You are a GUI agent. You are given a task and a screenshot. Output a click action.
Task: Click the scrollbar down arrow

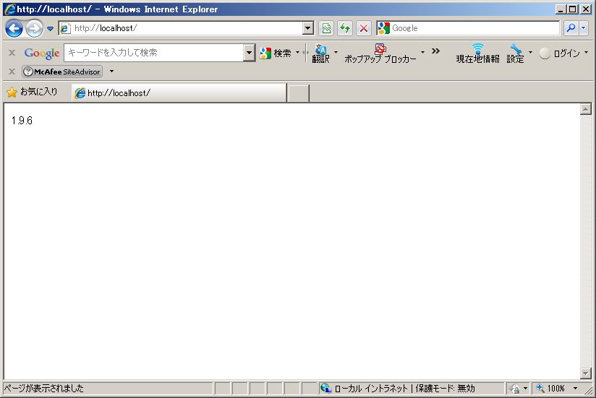pos(586,373)
